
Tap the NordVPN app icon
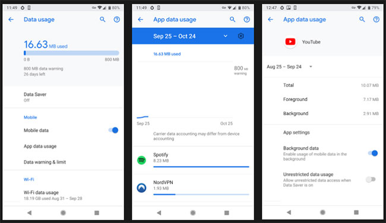[x=141, y=188]
